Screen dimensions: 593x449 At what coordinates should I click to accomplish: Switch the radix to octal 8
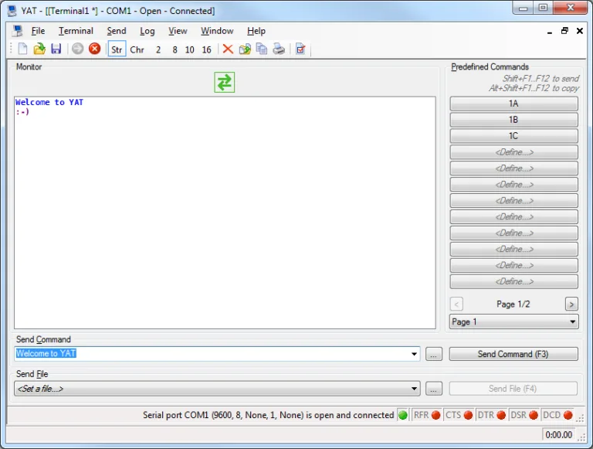click(175, 49)
